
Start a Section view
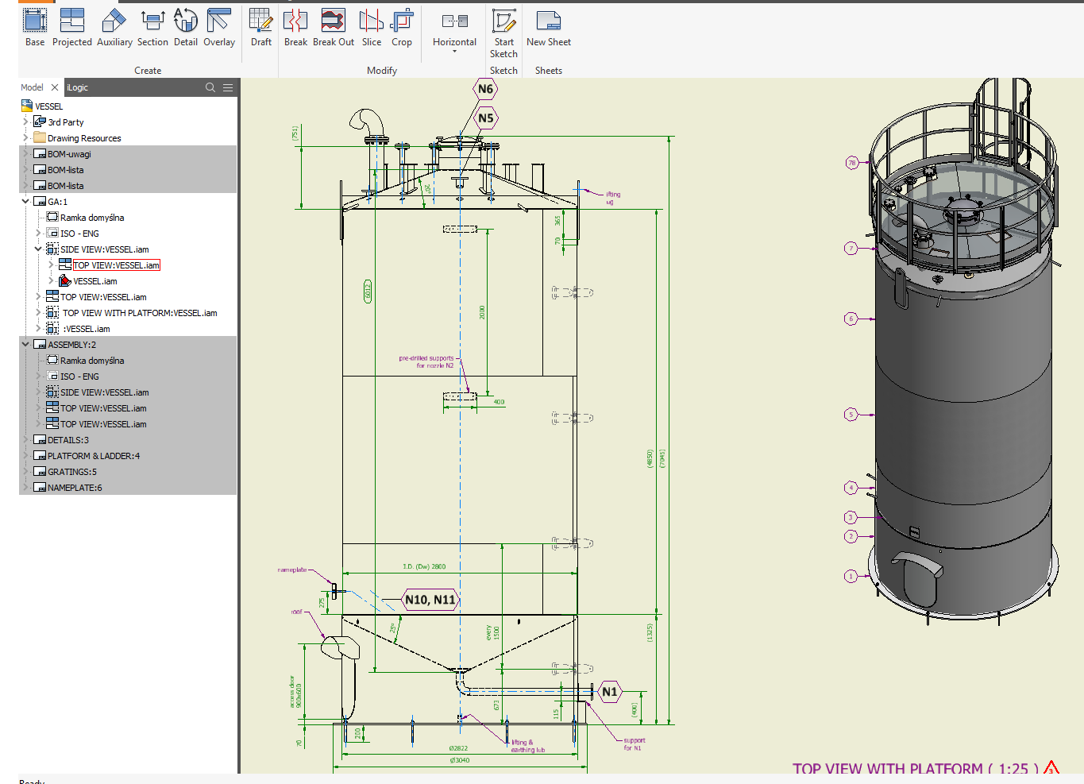[x=152, y=27]
